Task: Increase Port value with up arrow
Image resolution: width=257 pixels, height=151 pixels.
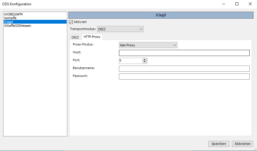Action: 144,59
